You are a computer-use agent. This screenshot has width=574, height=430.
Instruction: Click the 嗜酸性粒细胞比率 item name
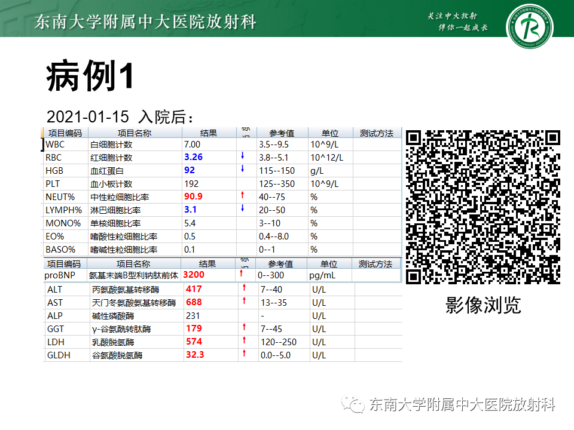click(124, 237)
